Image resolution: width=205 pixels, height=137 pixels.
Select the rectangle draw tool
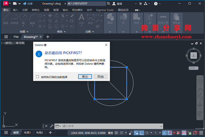click(x=40, y=16)
